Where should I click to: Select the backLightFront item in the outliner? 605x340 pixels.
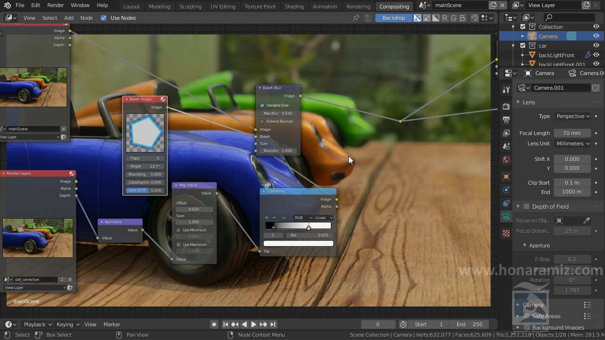coord(556,55)
